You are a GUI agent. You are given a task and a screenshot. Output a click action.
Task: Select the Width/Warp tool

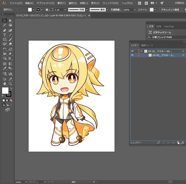(x=5, y=54)
